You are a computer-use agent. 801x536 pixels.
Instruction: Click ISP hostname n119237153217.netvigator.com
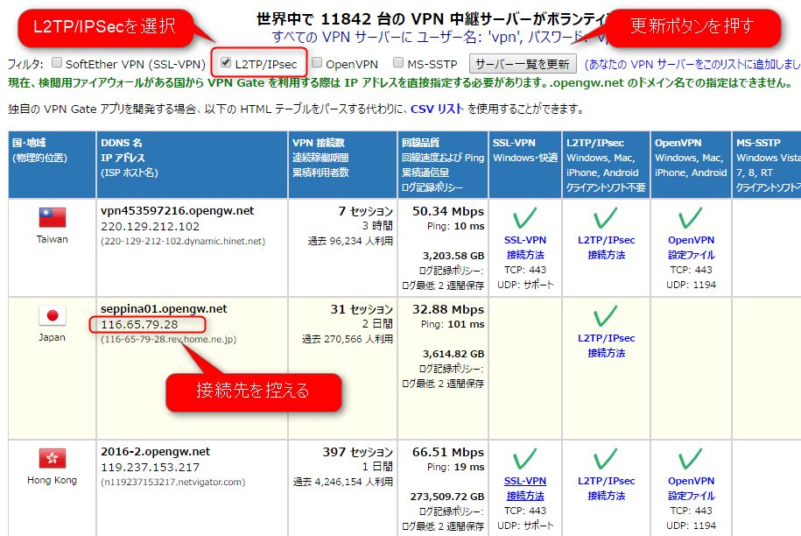click(x=172, y=483)
